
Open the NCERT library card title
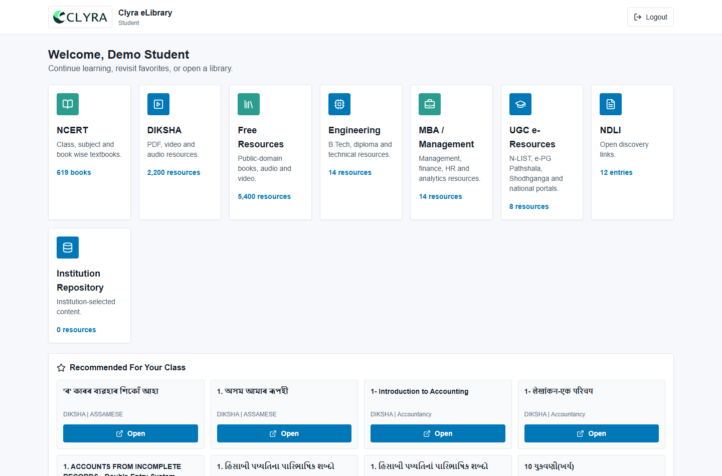72,130
